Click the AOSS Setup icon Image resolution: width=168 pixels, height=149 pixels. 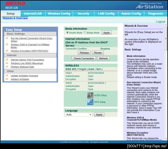click(x=90, y=95)
